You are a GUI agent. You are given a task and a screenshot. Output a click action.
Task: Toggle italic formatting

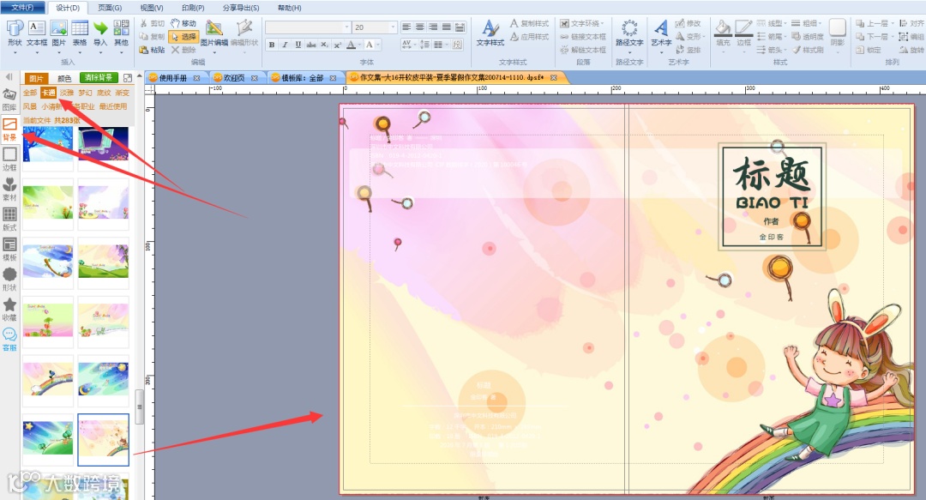point(285,45)
